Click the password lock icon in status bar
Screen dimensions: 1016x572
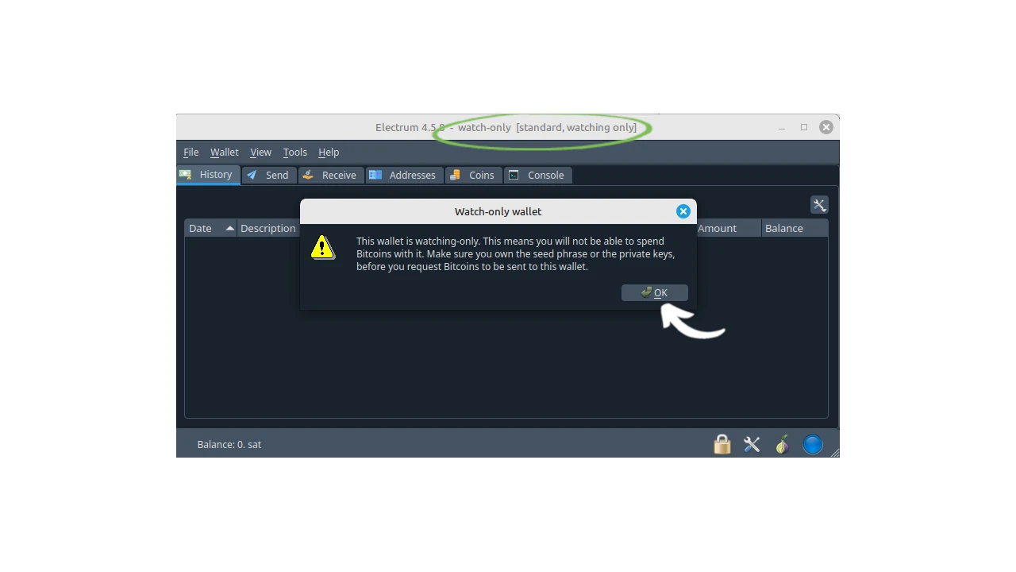click(722, 444)
